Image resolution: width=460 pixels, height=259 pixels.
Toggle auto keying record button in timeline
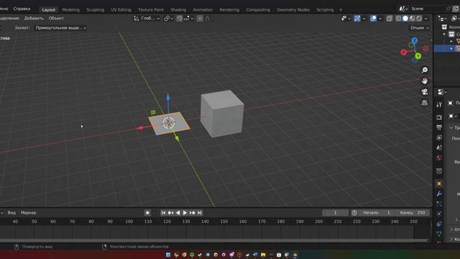(147, 213)
